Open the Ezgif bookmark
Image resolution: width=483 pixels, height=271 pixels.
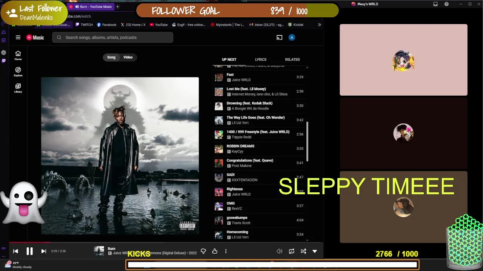(189, 25)
